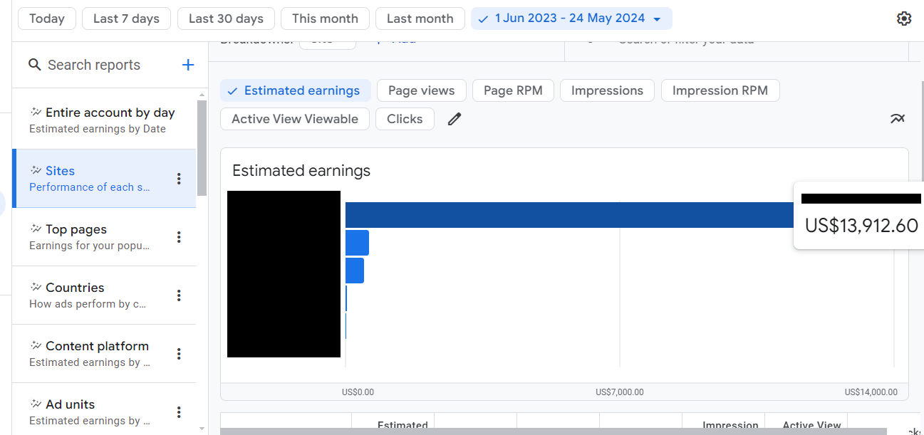Open the Sites report

pyautogui.click(x=104, y=179)
